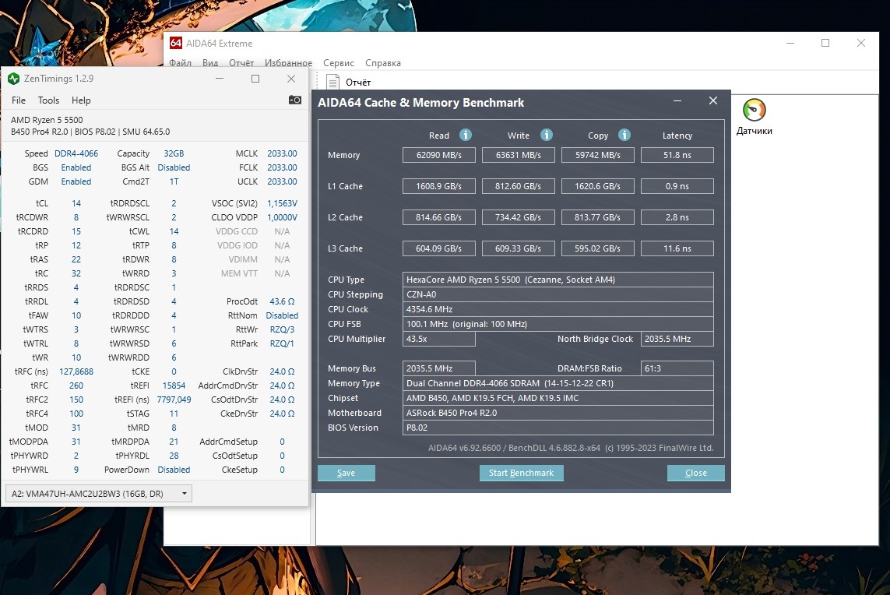Click the tREFI value 15854

[x=174, y=386]
